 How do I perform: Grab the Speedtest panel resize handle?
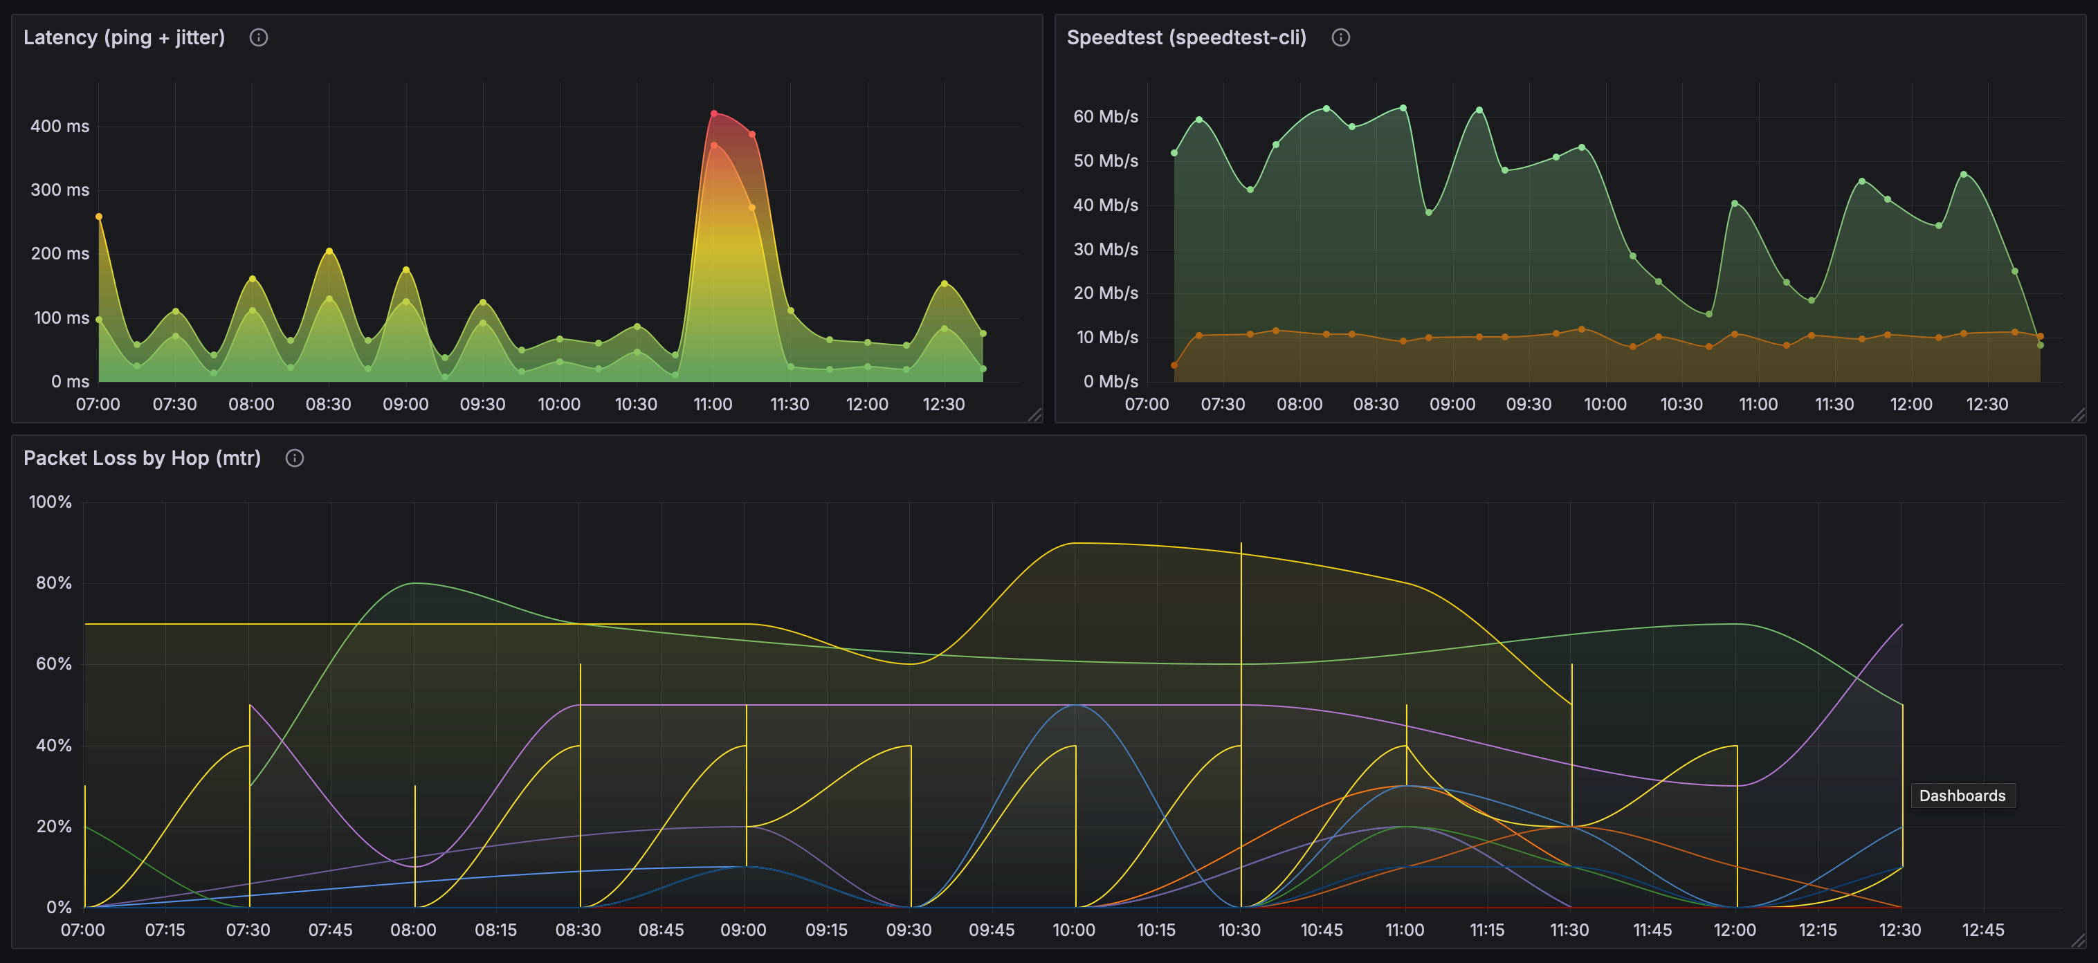[x=2078, y=415]
